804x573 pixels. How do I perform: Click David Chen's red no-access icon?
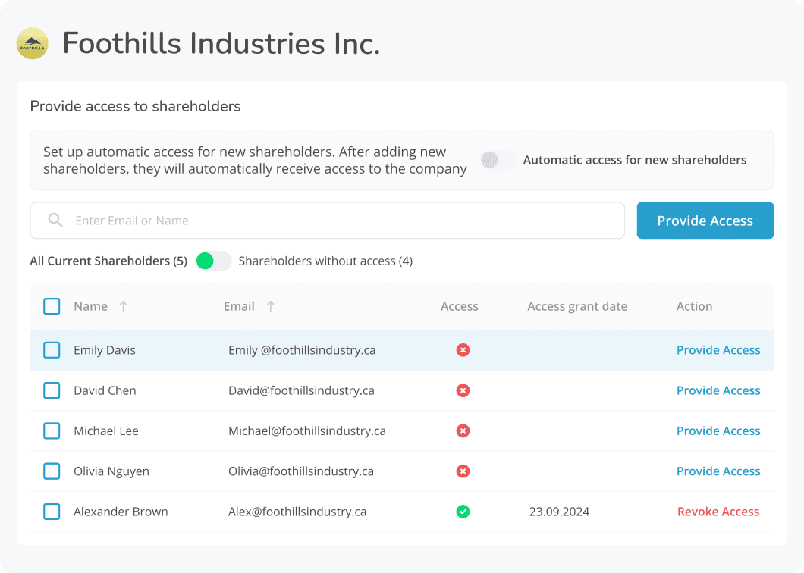point(463,390)
